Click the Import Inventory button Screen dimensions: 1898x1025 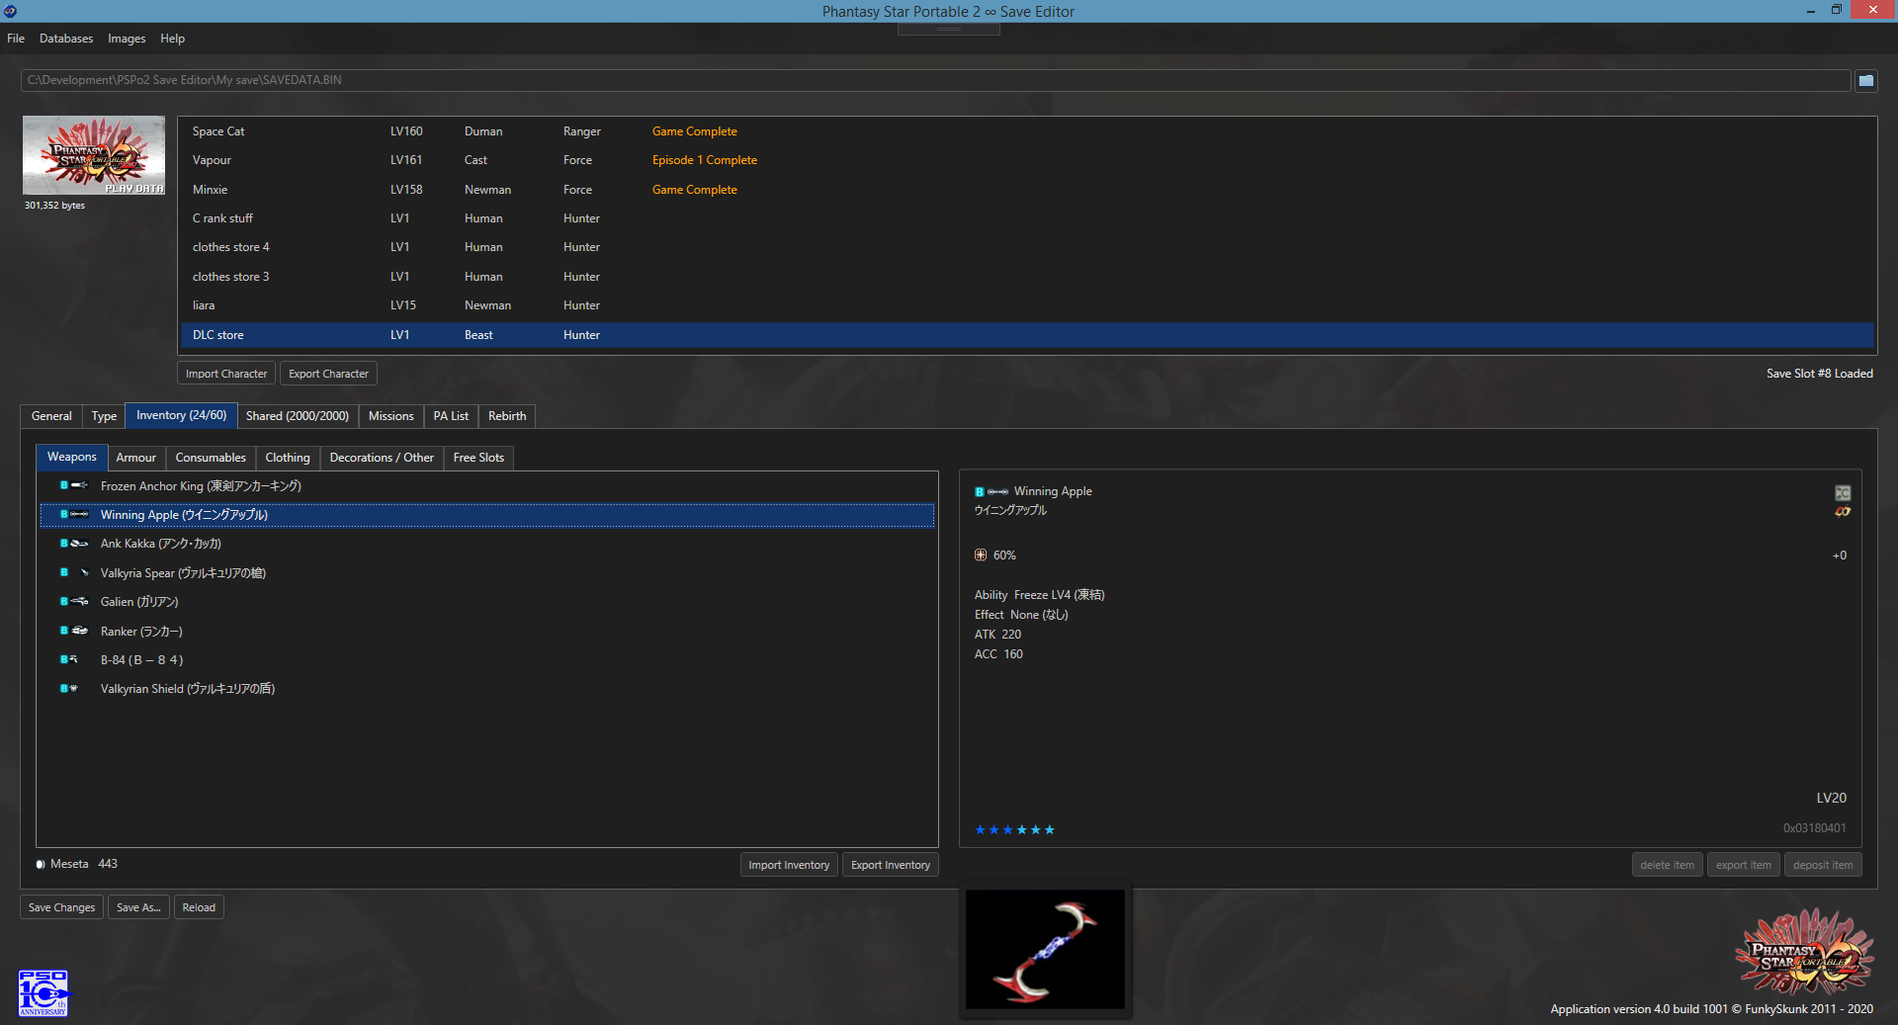pos(789,865)
